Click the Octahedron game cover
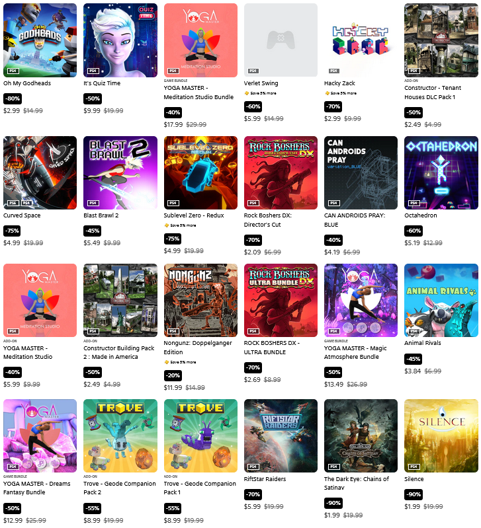The width and height of the screenshot is (481, 528). [x=441, y=172]
